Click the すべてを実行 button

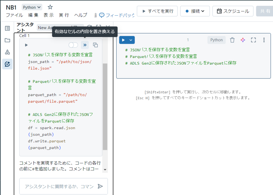tap(158, 11)
